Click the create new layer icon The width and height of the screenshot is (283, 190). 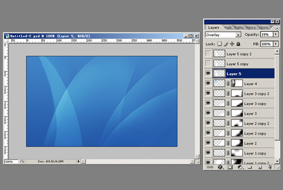point(260,167)
